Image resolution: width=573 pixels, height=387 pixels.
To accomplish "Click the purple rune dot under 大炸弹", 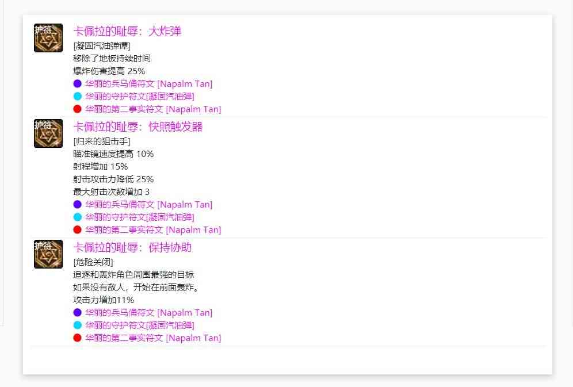I will pyautogui.click(x=78, y=84).
